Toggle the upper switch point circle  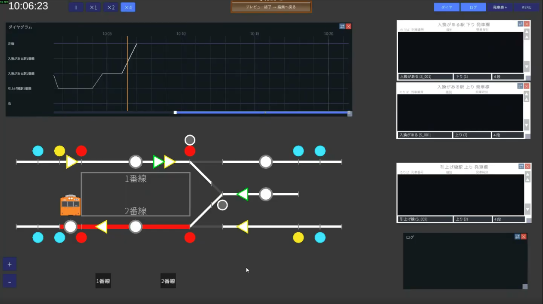tap(190, 140)
